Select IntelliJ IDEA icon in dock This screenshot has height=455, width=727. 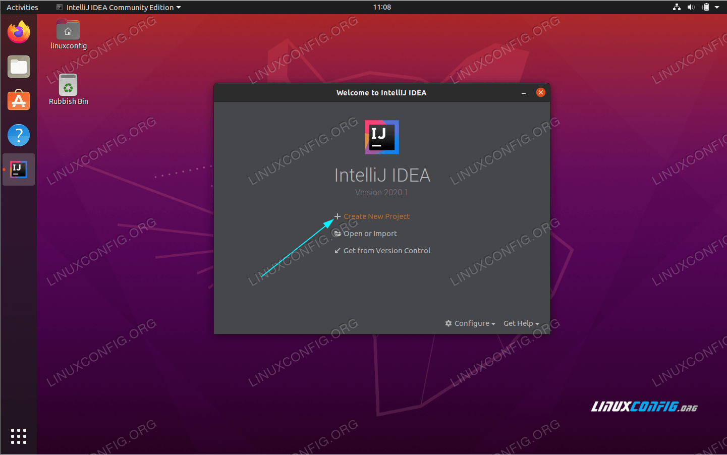click(19, 169)
